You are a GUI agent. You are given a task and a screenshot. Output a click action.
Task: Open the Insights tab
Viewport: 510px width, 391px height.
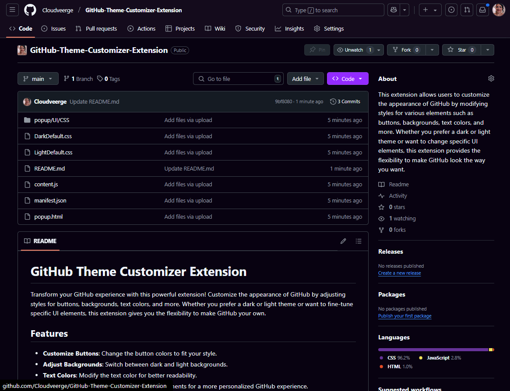[x=289, y=28]
